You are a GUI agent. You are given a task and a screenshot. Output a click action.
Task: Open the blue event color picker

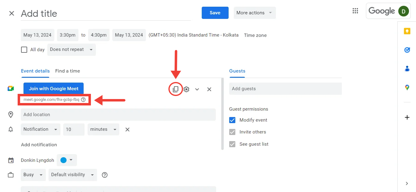(67, 160)
